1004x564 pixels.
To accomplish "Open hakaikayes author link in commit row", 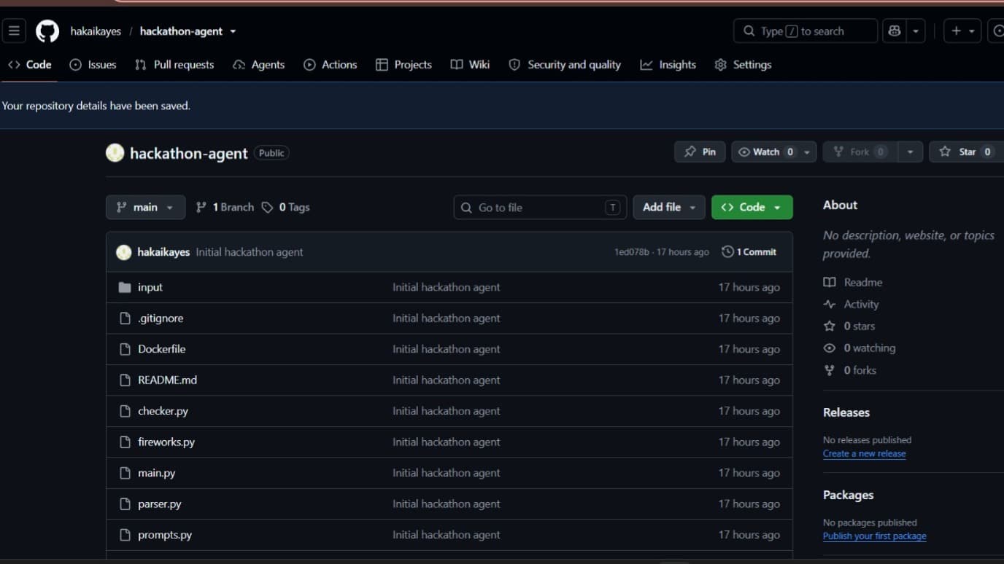I will (x=163, y=252).
